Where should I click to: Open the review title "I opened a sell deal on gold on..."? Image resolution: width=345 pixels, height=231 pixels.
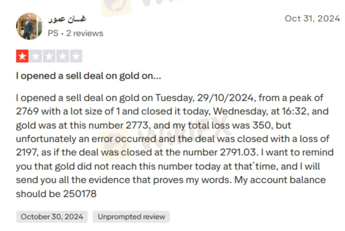click(89, 76)
